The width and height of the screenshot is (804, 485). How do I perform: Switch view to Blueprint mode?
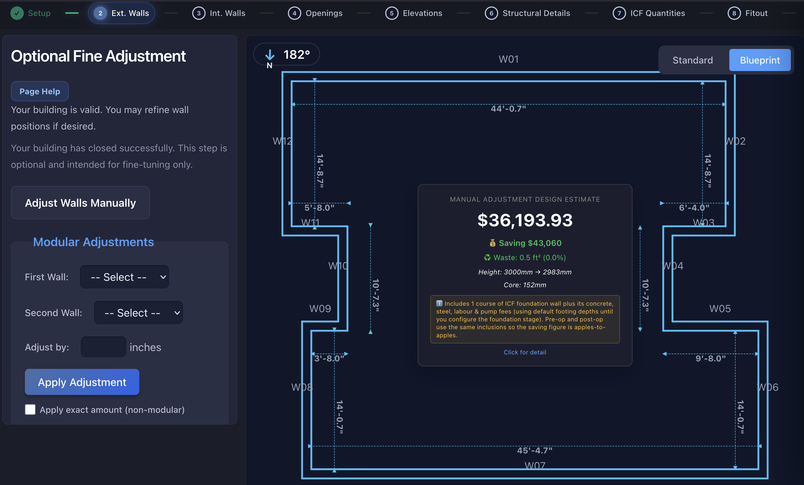(x=760, y=60)
